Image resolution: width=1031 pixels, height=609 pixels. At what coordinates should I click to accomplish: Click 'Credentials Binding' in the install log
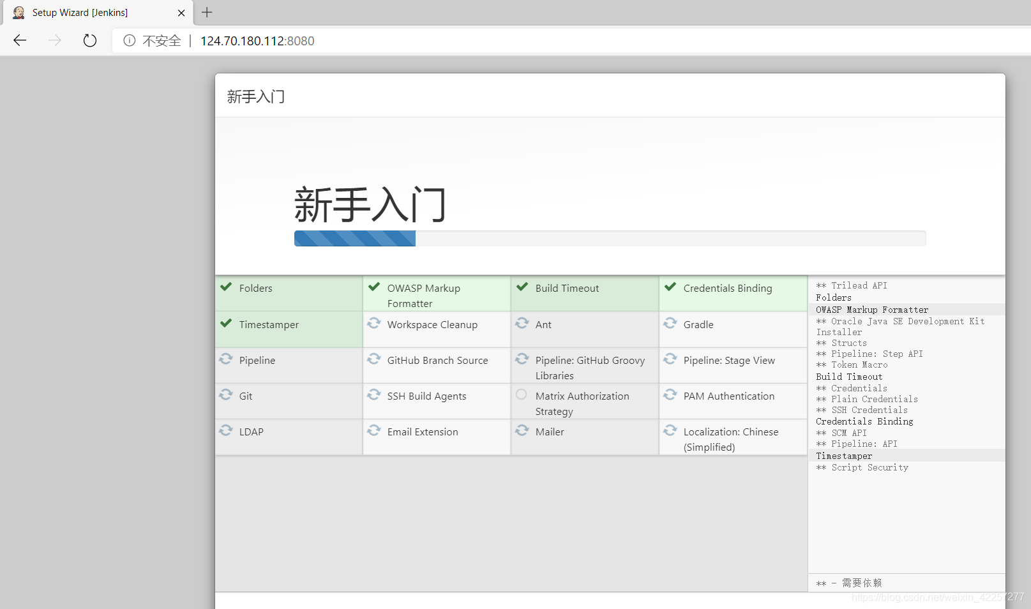tap(864, 421)
